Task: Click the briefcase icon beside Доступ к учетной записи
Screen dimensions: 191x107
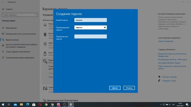Action: 3,45
